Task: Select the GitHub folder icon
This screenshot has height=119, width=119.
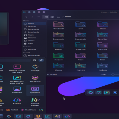Action: pos(59,45)
